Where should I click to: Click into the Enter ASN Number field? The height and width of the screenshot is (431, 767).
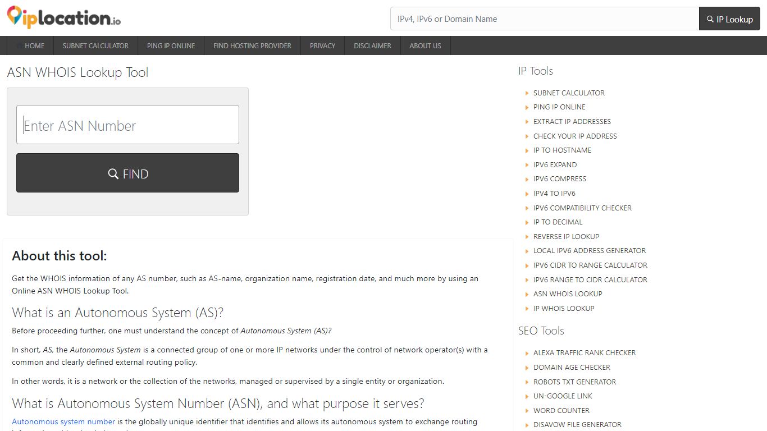coord(127,125)
